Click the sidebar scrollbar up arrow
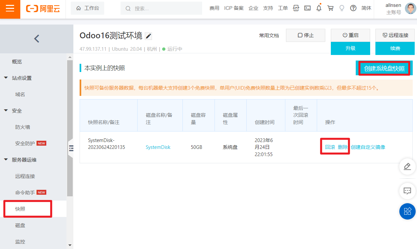The image size is (417, 249). pyautogui.click(x=70, y=57)
